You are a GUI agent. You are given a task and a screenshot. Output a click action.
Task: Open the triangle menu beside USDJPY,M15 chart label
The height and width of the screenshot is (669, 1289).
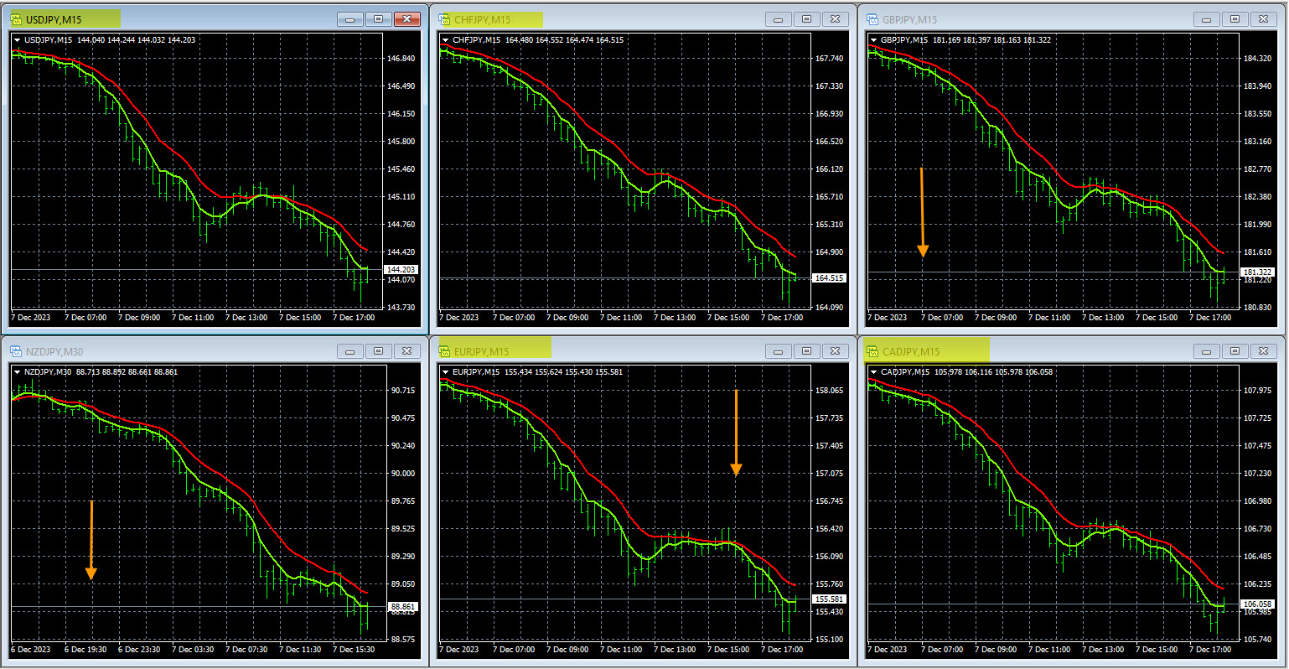(18, 40)
